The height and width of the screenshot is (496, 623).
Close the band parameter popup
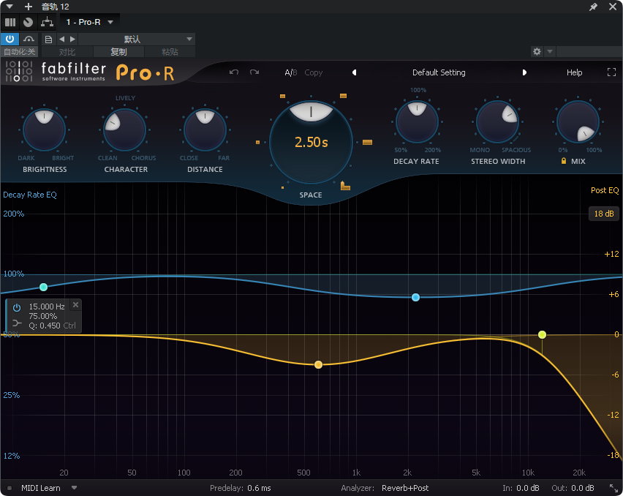[75, 305]
